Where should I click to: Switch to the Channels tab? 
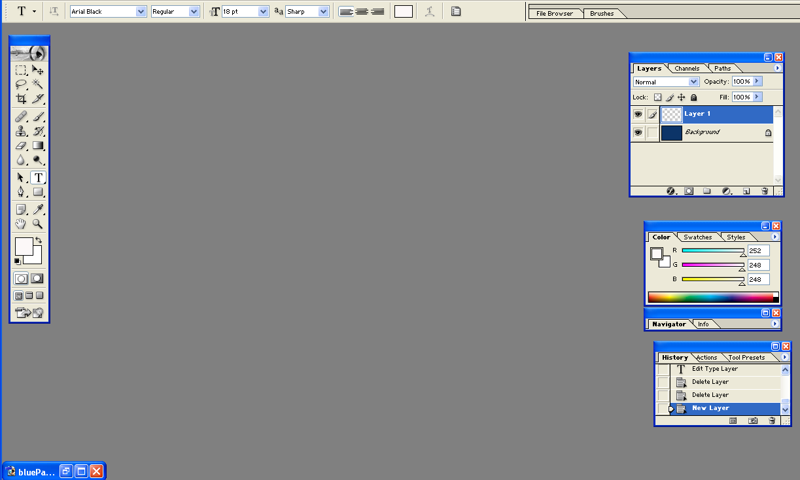tap(687, 68)
